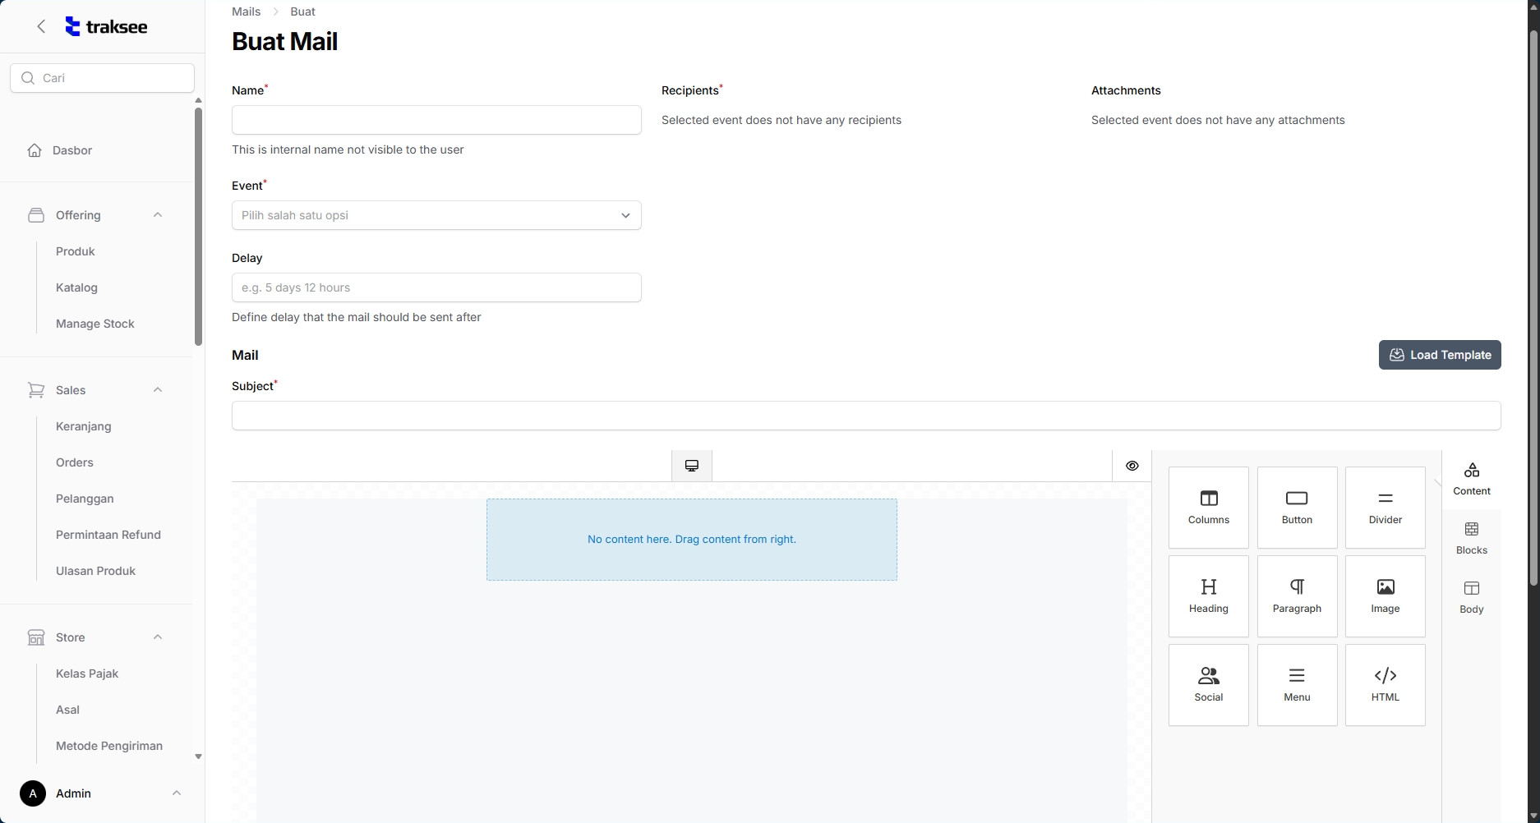This screenshot has height=823, width=1540.
Task: Select the Heading content block
Action: click(1208, 596)
